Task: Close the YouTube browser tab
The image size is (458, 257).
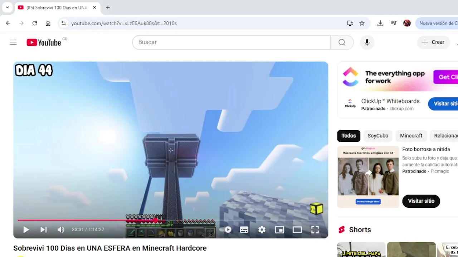Action: (x=94, y=7)
